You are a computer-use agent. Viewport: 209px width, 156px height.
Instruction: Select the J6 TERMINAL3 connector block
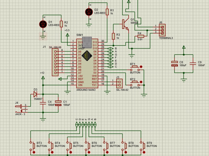(x=162, y=30)
